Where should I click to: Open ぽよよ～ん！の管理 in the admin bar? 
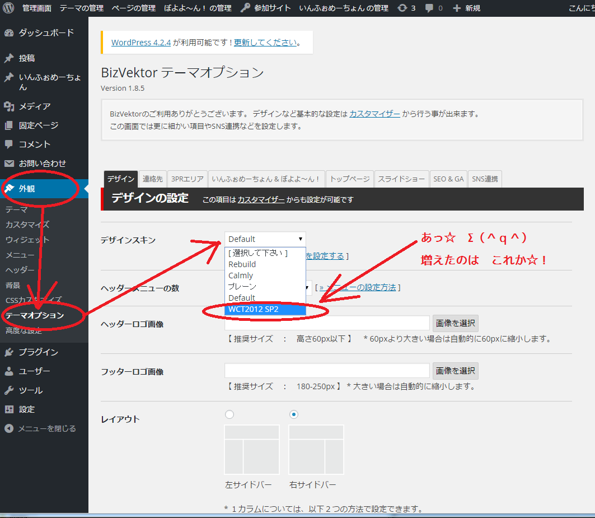pyautogui.click(x=198, y=8)
